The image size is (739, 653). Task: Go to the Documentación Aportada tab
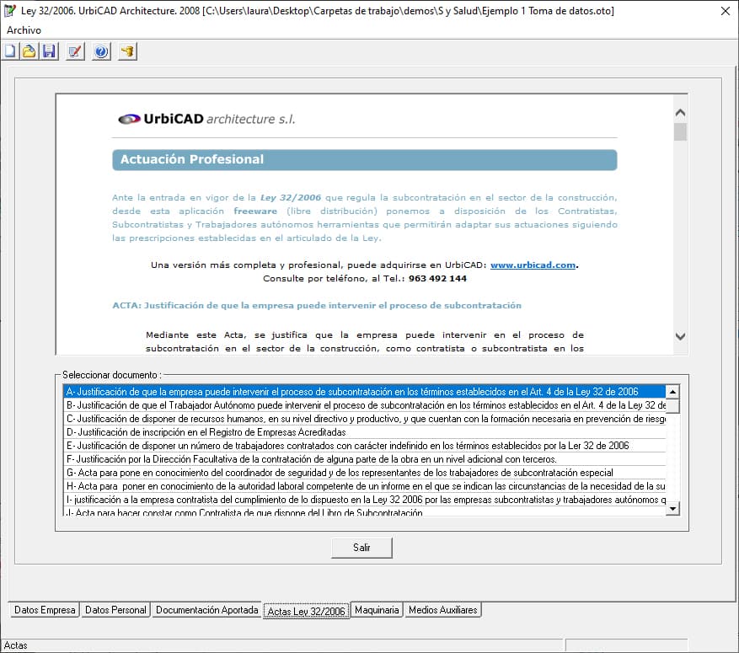point(207,610)
